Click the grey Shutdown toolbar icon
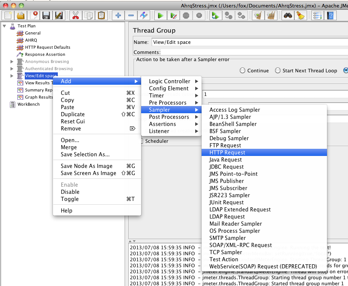Image resolution: width=348 pixels, height=286 pixels. tap(199, 15)
